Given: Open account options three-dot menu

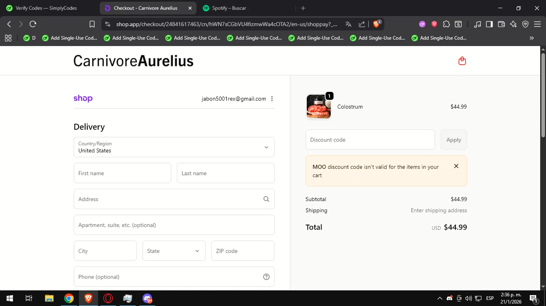Looking at the screenshot, I should point(272,99).
